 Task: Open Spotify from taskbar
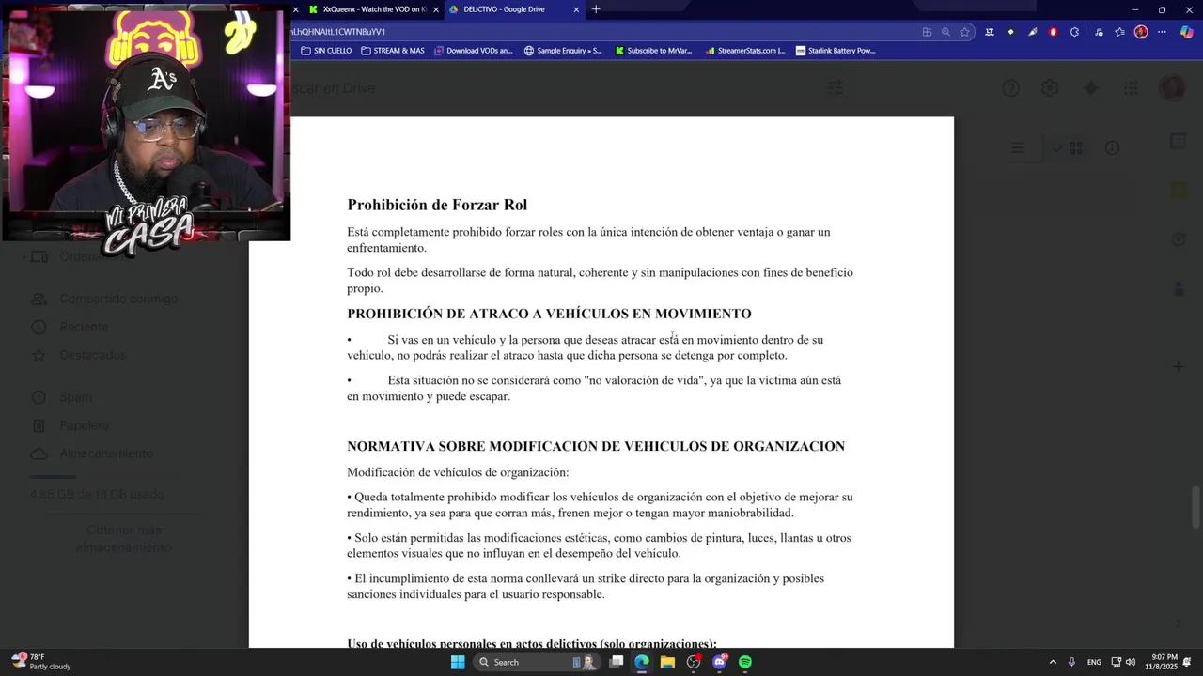[x=745, y=662]
